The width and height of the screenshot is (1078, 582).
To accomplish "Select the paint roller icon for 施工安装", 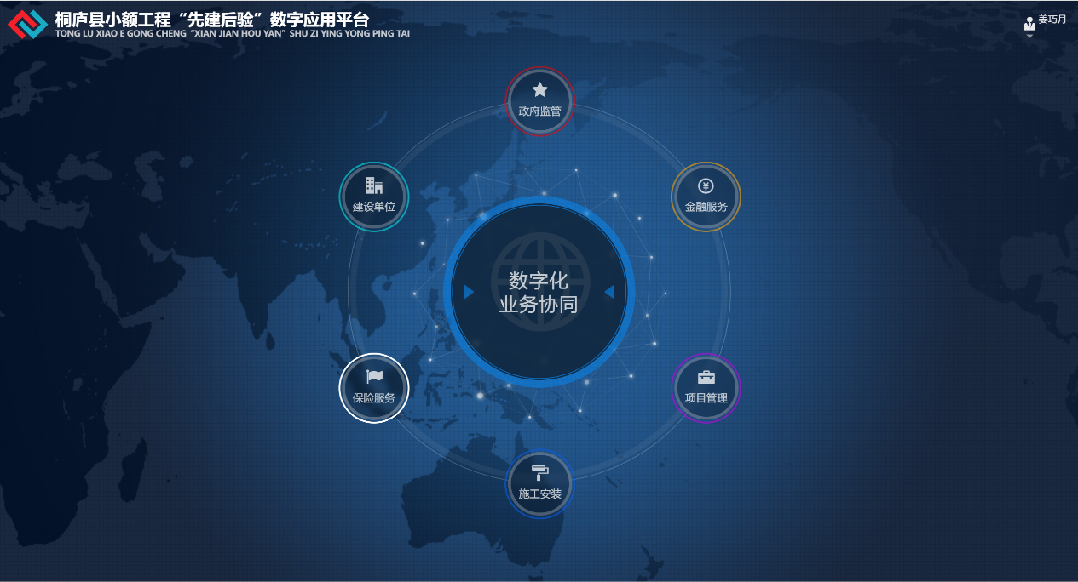I will (x=539, y=473).
